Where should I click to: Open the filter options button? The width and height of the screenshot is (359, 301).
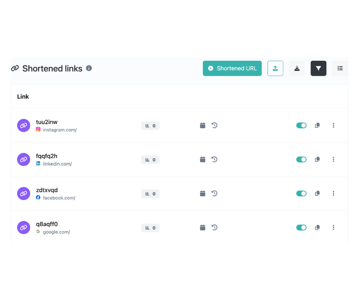tap(318, 68)
